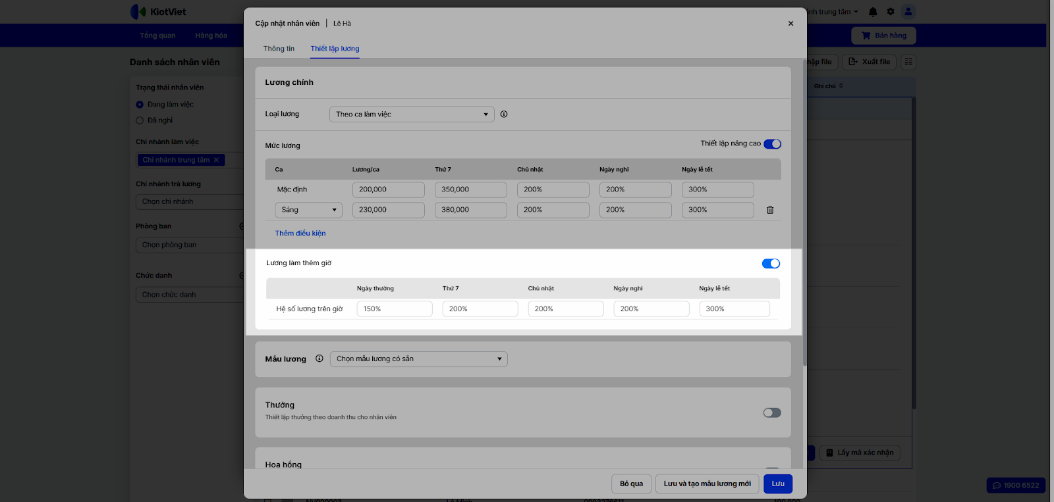Enable the Thưởng toggle
The image size is (1054, 502).
click(772, 413)
